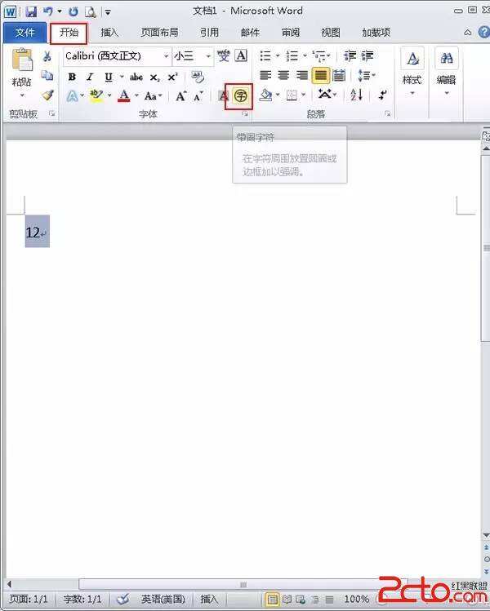The width and height of the screenshot is (490, 611).
Task: Click the Character Border icon
Action: [x=241, y=55]
